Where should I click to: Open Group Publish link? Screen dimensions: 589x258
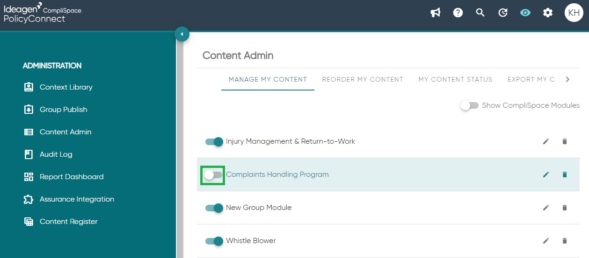[64, 110]
